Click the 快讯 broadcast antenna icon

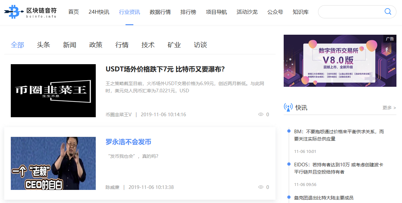(x=288, y=107)
